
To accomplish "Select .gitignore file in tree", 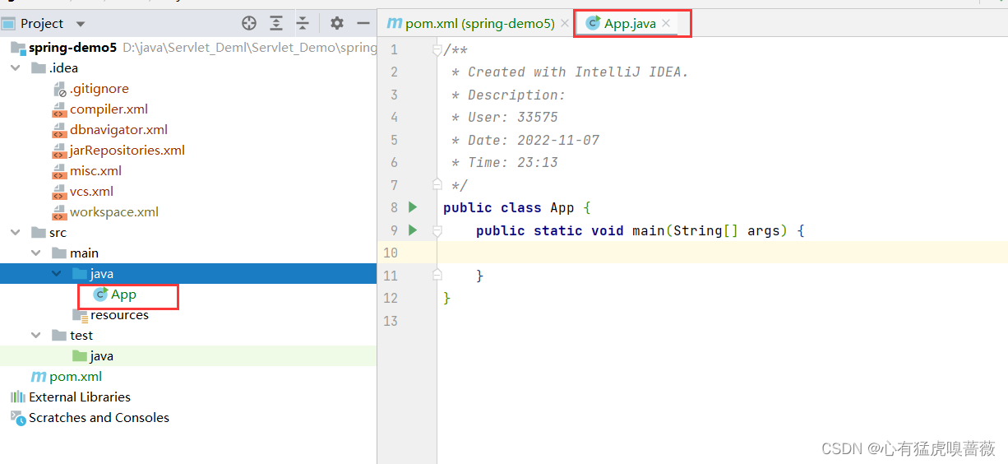I will (99, 89).
